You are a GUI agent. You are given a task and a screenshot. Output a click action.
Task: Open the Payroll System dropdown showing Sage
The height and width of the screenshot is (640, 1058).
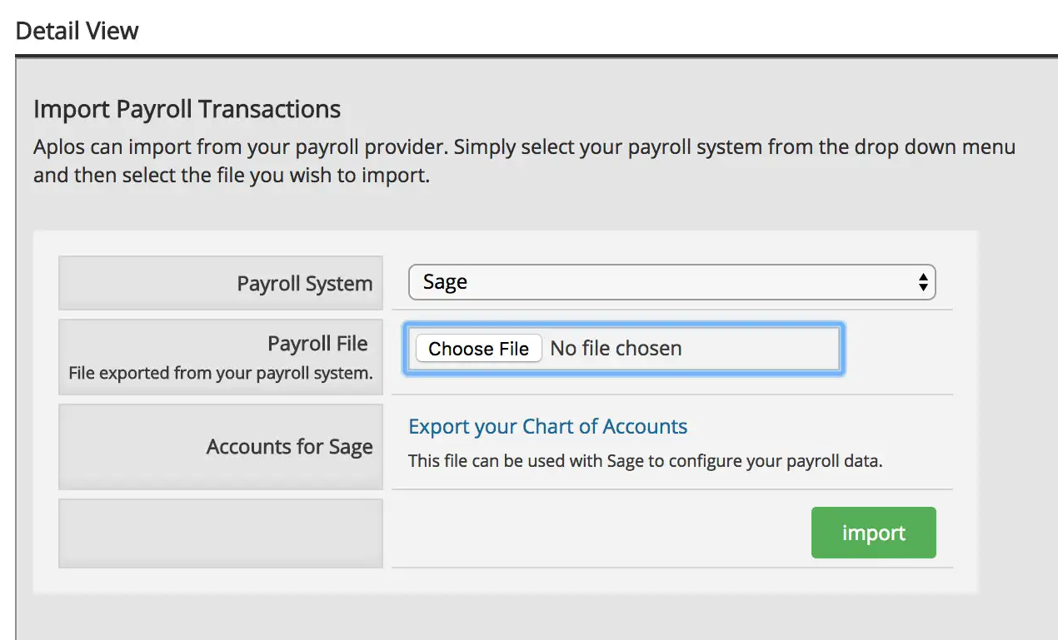671,282
